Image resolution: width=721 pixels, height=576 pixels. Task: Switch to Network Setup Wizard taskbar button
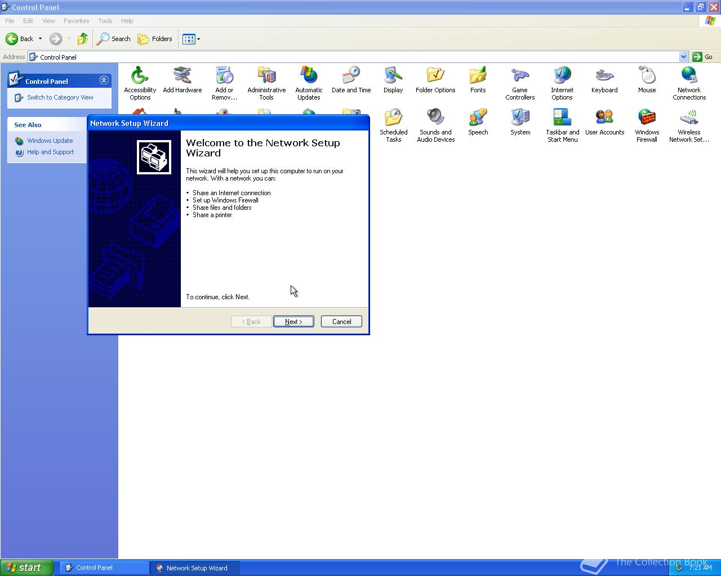click(195, 568)
